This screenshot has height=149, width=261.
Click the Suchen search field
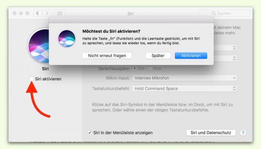click(x=224, y=13)
